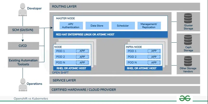The image size is (208, 104).
Task: Click the APP box in NODE POD 1
Action: pos(82,51)
